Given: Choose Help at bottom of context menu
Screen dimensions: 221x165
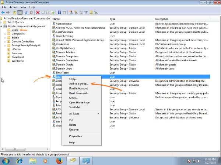Looking at the screenshot, I should coord(82,143).
